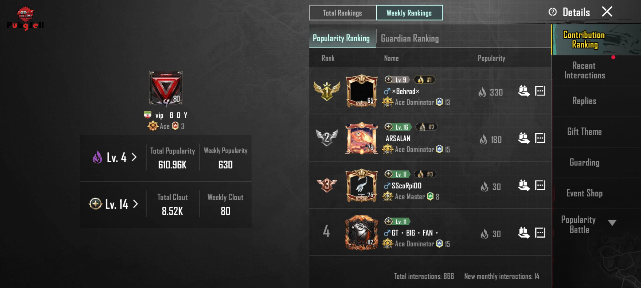Switch to Total Rankings
Viewport: 641px width, 288px height.
(343, 13)
